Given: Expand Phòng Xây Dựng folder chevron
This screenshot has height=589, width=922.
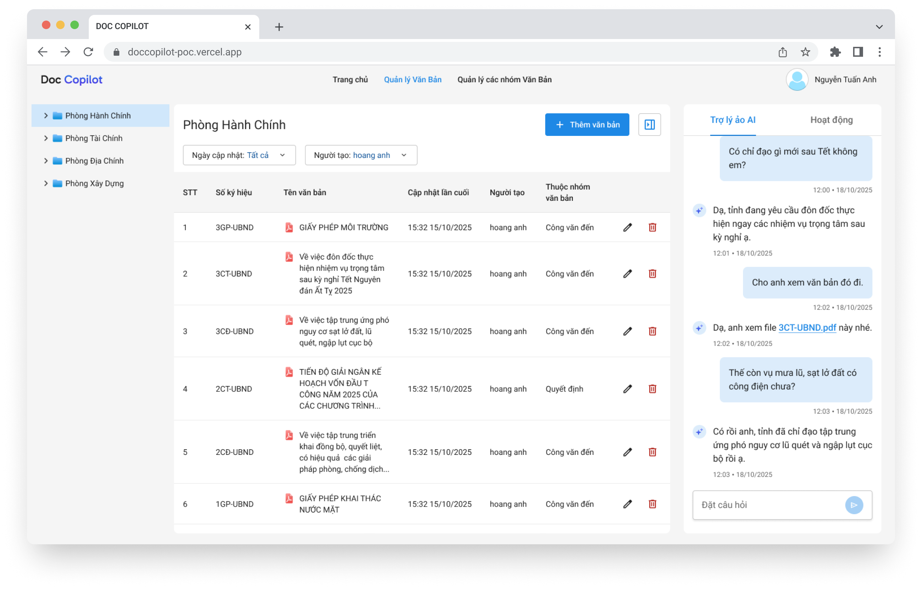Looking at the screenshot, I should [46, 183].
